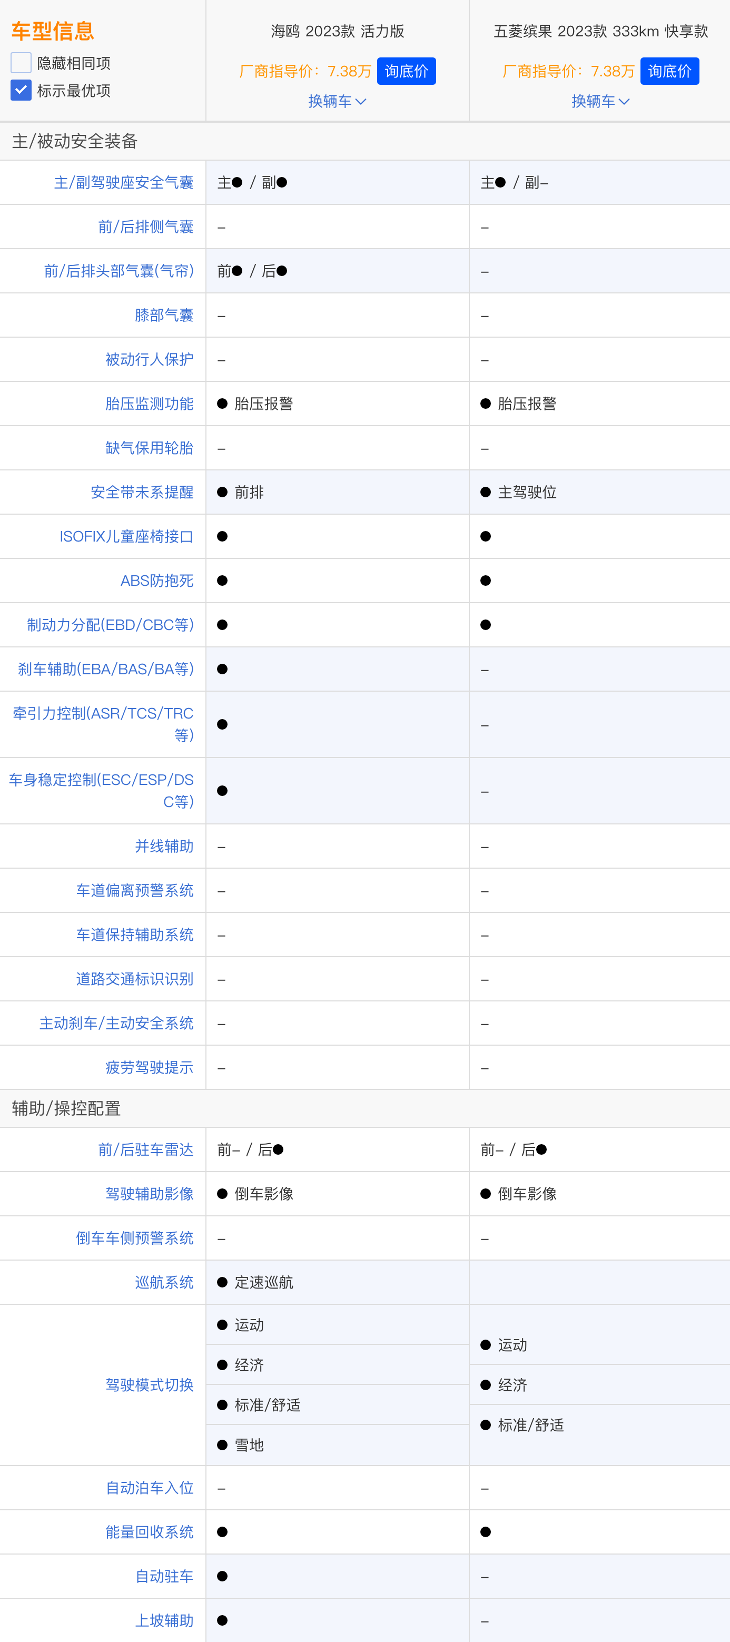The image size is (730, 1642).
Task: Select 海鸥's 定速巡航 cell
Action: click(337, 1282)
